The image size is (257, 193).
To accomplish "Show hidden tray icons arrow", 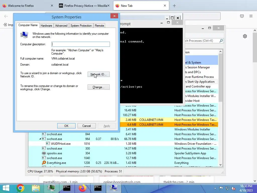I will (215, 188).
